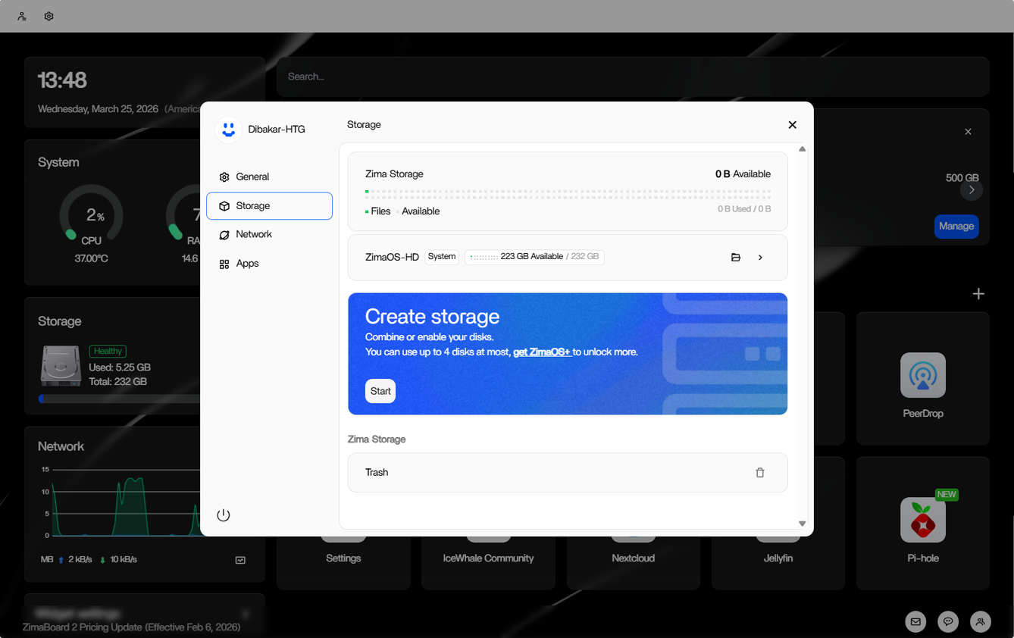Click the ZimaOS-HD 223 GB Available indicator

[534, 257]
